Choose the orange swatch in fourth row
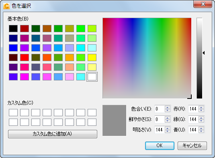Image resolution: width=215 pixels, height=158 pixels. [x=70, y=57]
